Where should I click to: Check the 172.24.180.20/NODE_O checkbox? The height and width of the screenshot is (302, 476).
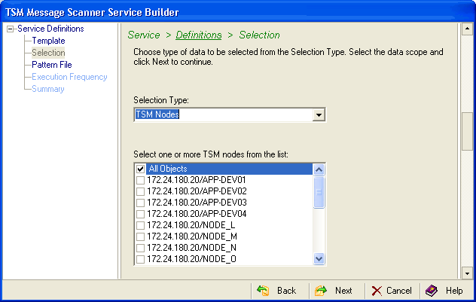(x=140, y=259)
